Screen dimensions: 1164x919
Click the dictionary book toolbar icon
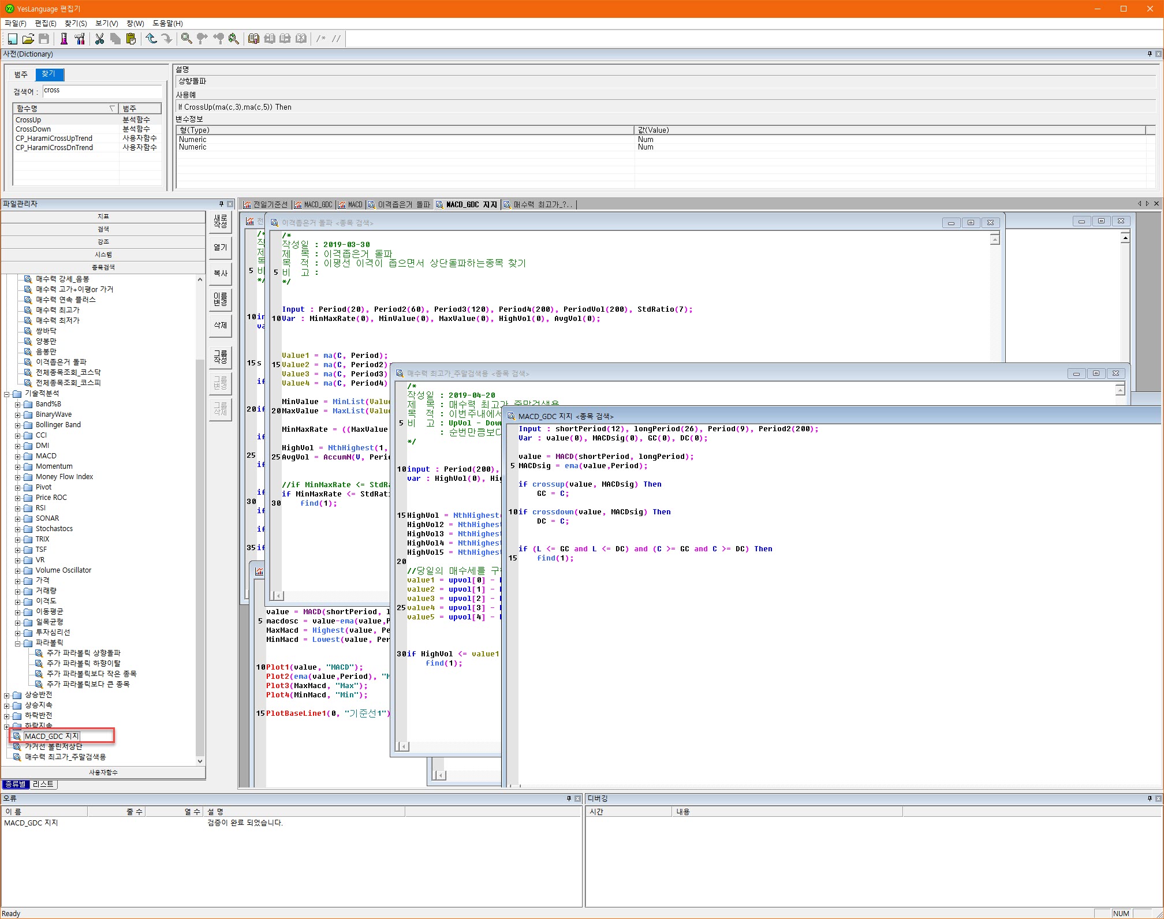pos(253,39)
